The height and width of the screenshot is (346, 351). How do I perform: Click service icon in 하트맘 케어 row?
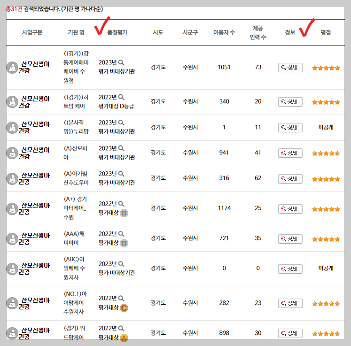click(x=12, y=102)
